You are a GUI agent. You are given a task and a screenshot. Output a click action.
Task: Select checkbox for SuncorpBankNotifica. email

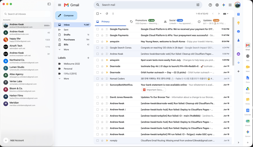[98, 85]
